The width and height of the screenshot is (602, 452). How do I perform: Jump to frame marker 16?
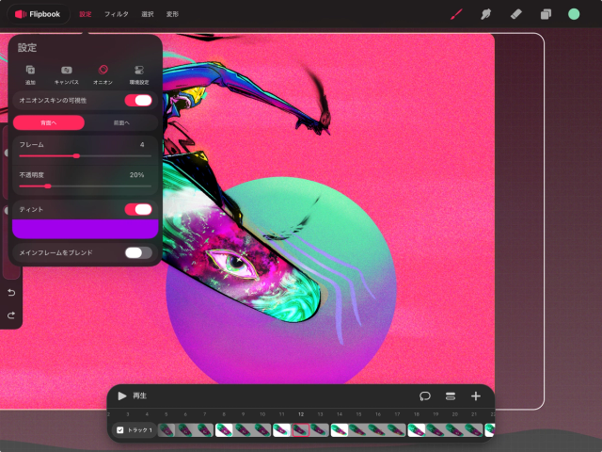pos(378,414)
